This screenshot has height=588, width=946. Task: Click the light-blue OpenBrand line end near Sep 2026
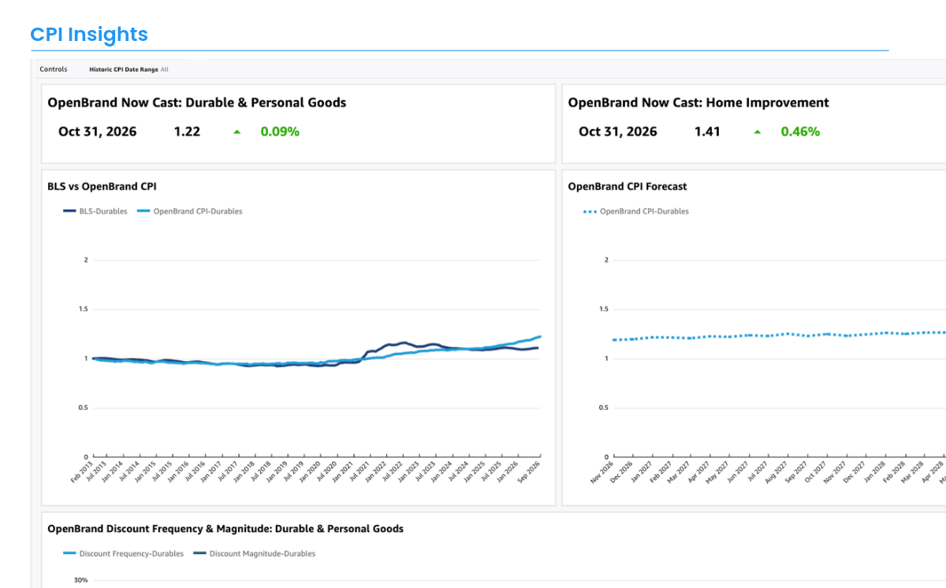pyautogui.click(x=538, y=337)
